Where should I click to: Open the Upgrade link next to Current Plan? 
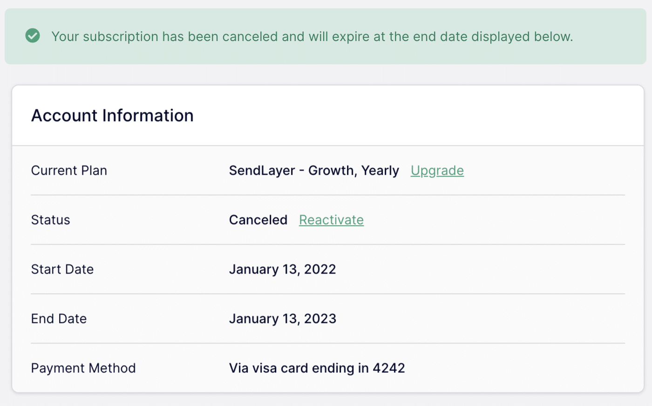click(437, 171)
